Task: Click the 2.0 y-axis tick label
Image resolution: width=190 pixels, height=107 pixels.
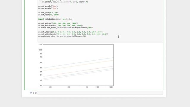Action: coord(41,62)
